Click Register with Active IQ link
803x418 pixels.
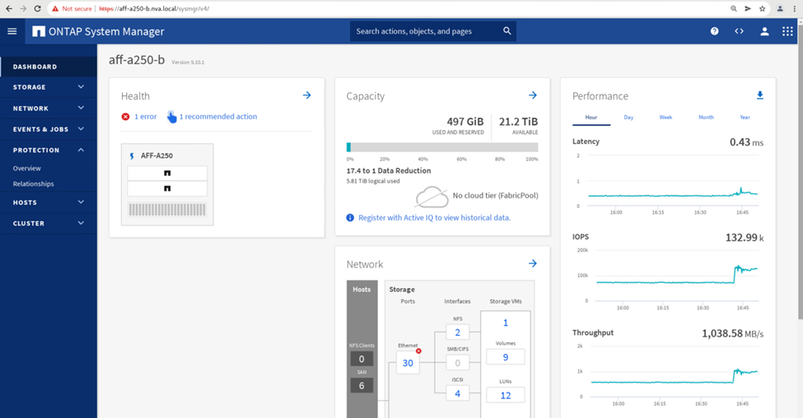tap(433, 218)
